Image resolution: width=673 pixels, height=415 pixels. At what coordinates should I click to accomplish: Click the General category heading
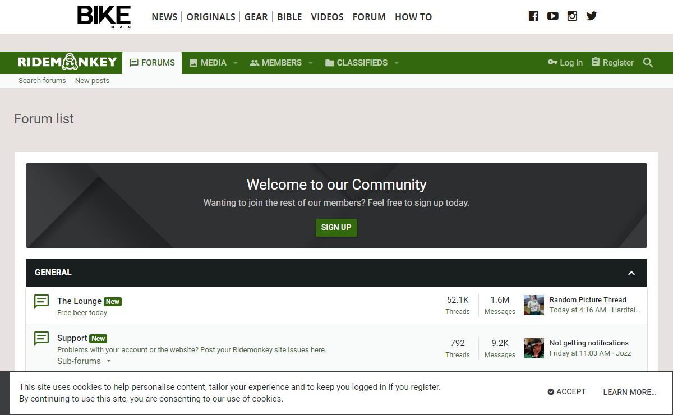pos(53,273)
